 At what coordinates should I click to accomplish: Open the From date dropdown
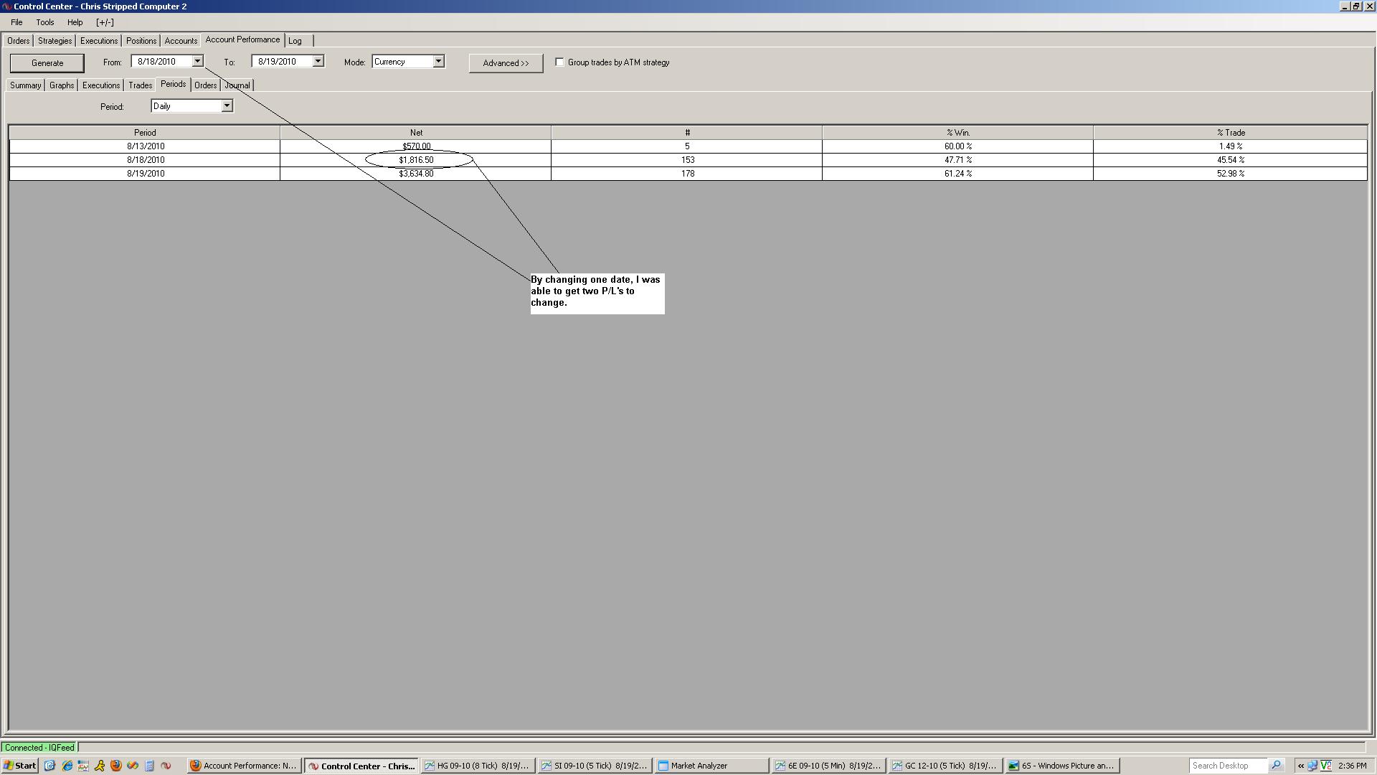pos(197,62)
